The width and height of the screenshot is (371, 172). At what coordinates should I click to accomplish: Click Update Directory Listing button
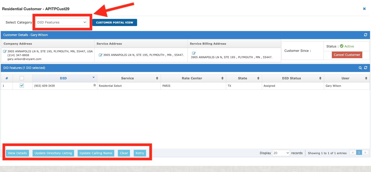click(53, 153)
